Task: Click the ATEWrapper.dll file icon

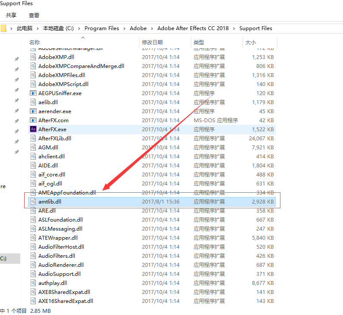Action: pyautogui.click(x=33, y=238)
